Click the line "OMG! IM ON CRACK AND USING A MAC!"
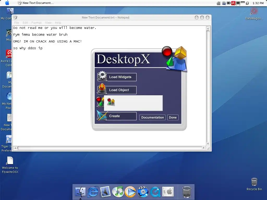The image size is (267, 200). point(47,41)
